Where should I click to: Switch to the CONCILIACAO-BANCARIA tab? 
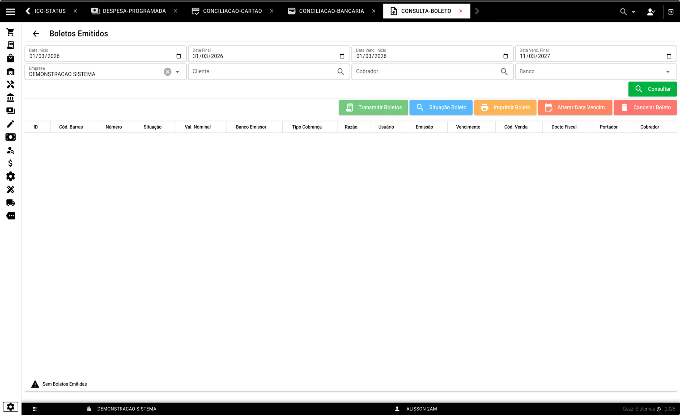pos(331,11)
